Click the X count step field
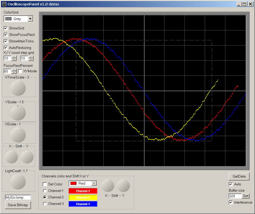Screen dimensions: 255x214 coord(8,58)
